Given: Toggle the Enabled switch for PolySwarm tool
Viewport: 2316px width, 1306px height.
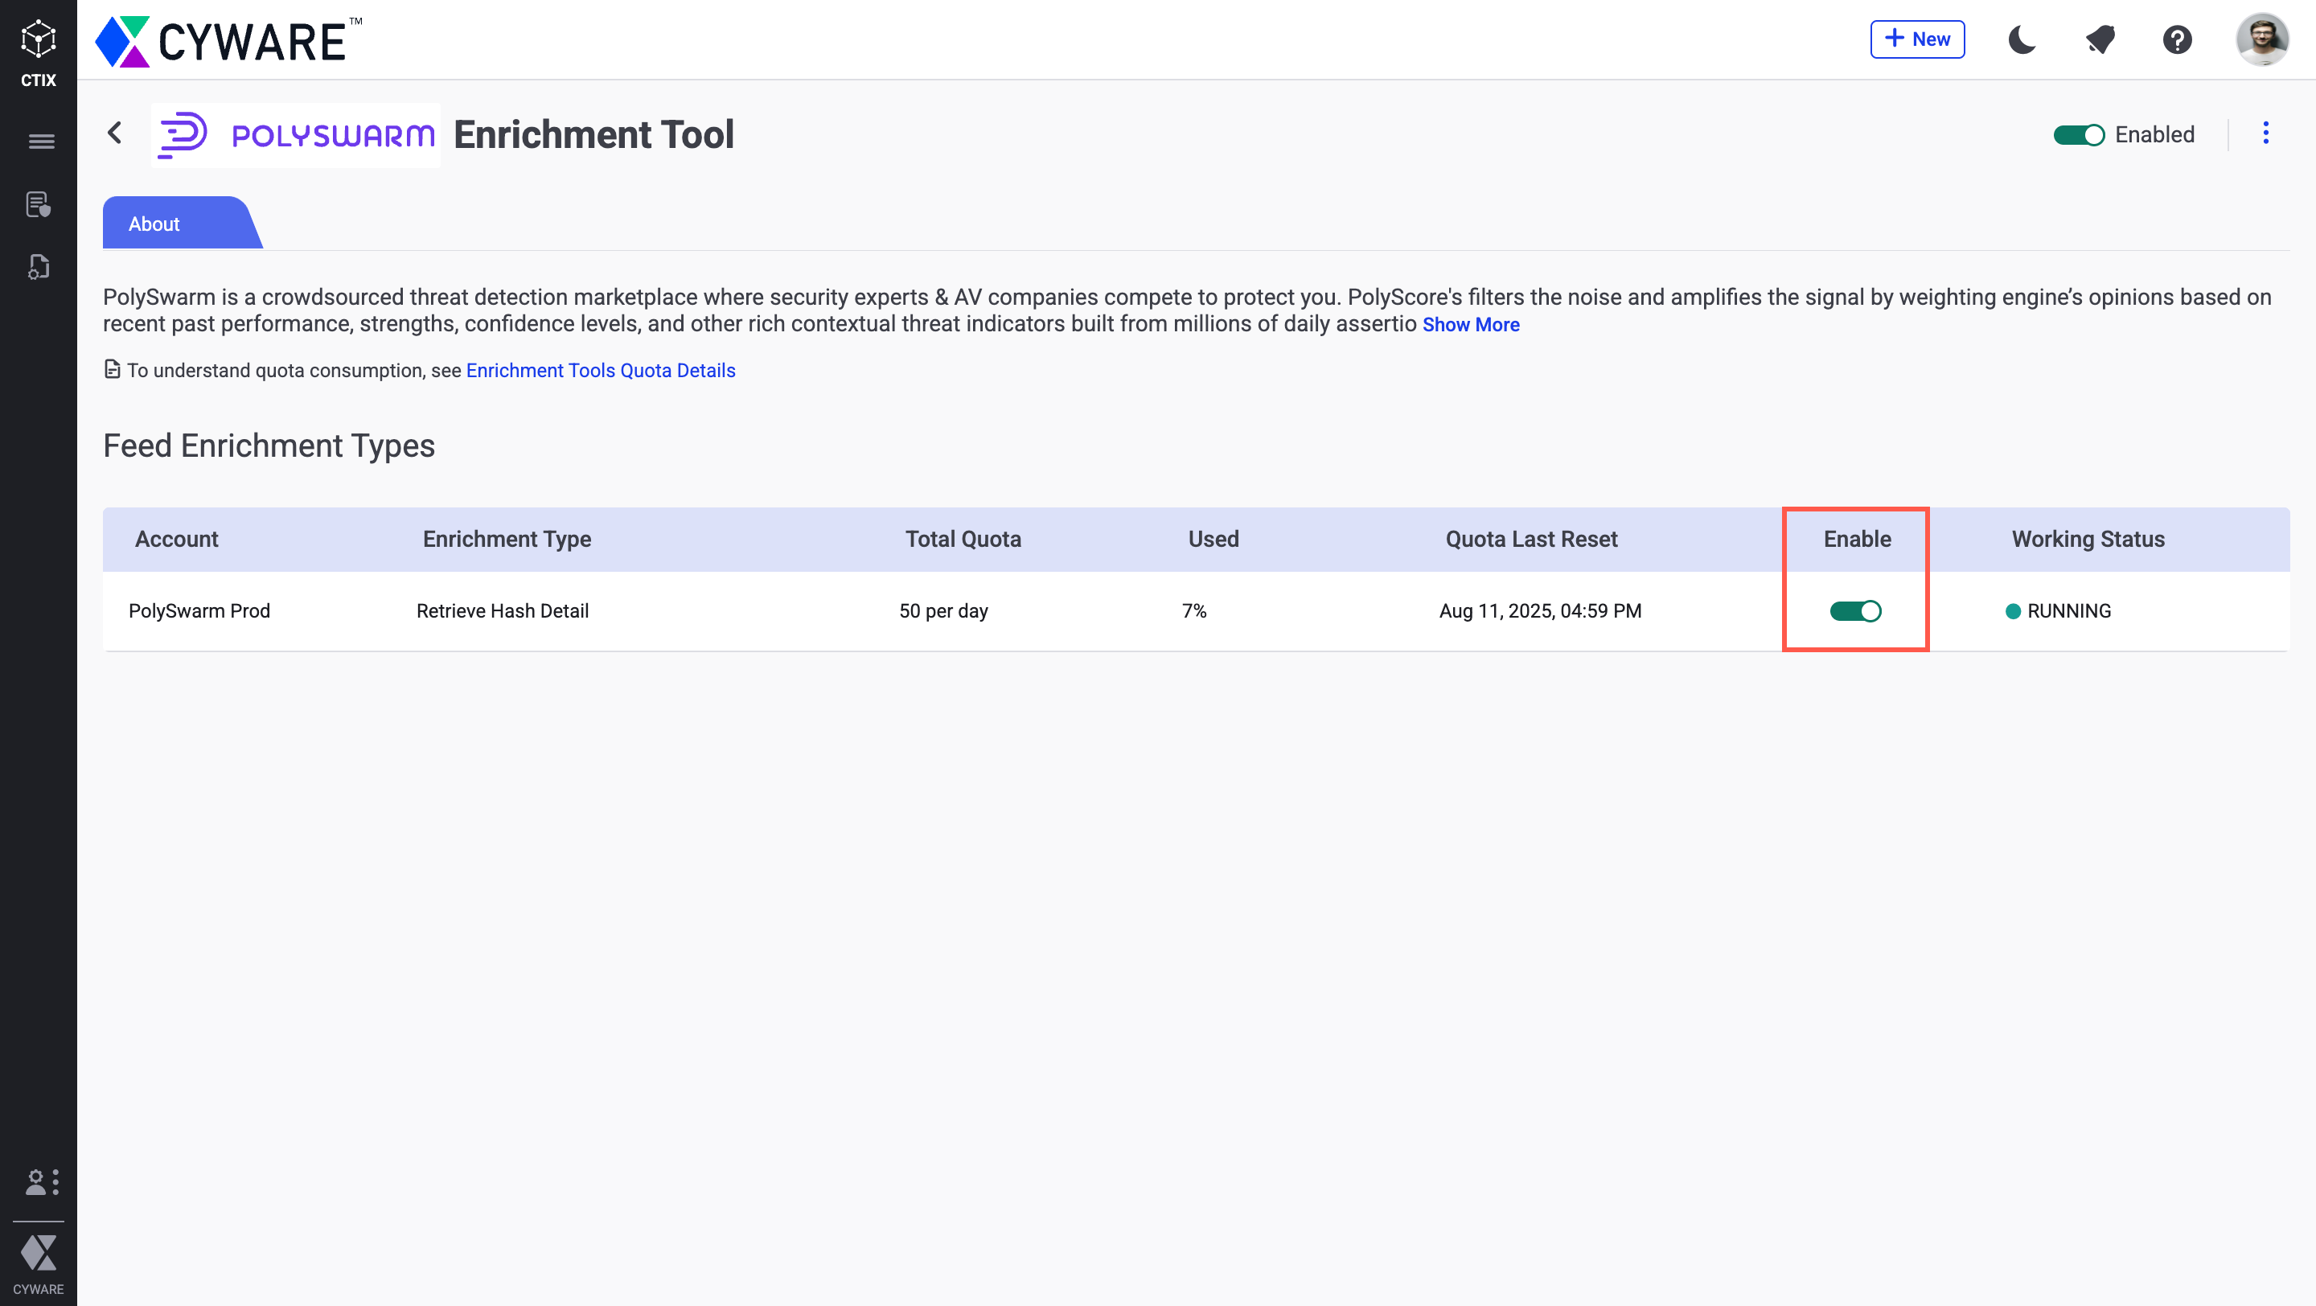Looking at the screenshot, I should 2078,135.
